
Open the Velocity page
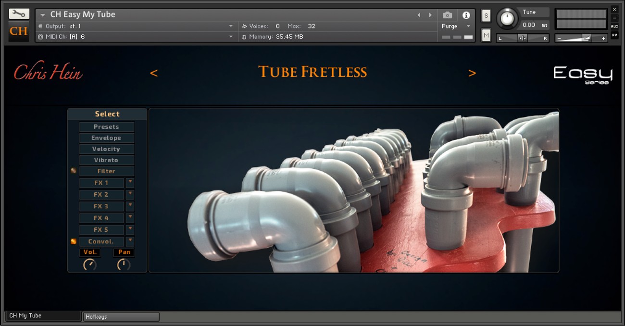click(107, 149)
